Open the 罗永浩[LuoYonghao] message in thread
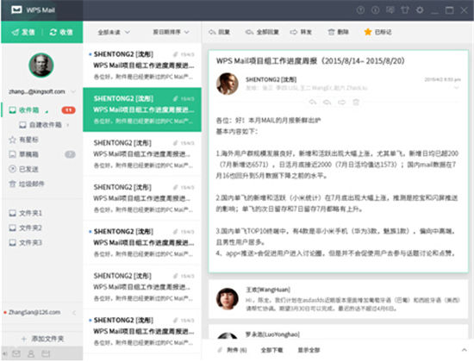The width and height of the screenshot is (474, 362). click(x=338, y=332)
